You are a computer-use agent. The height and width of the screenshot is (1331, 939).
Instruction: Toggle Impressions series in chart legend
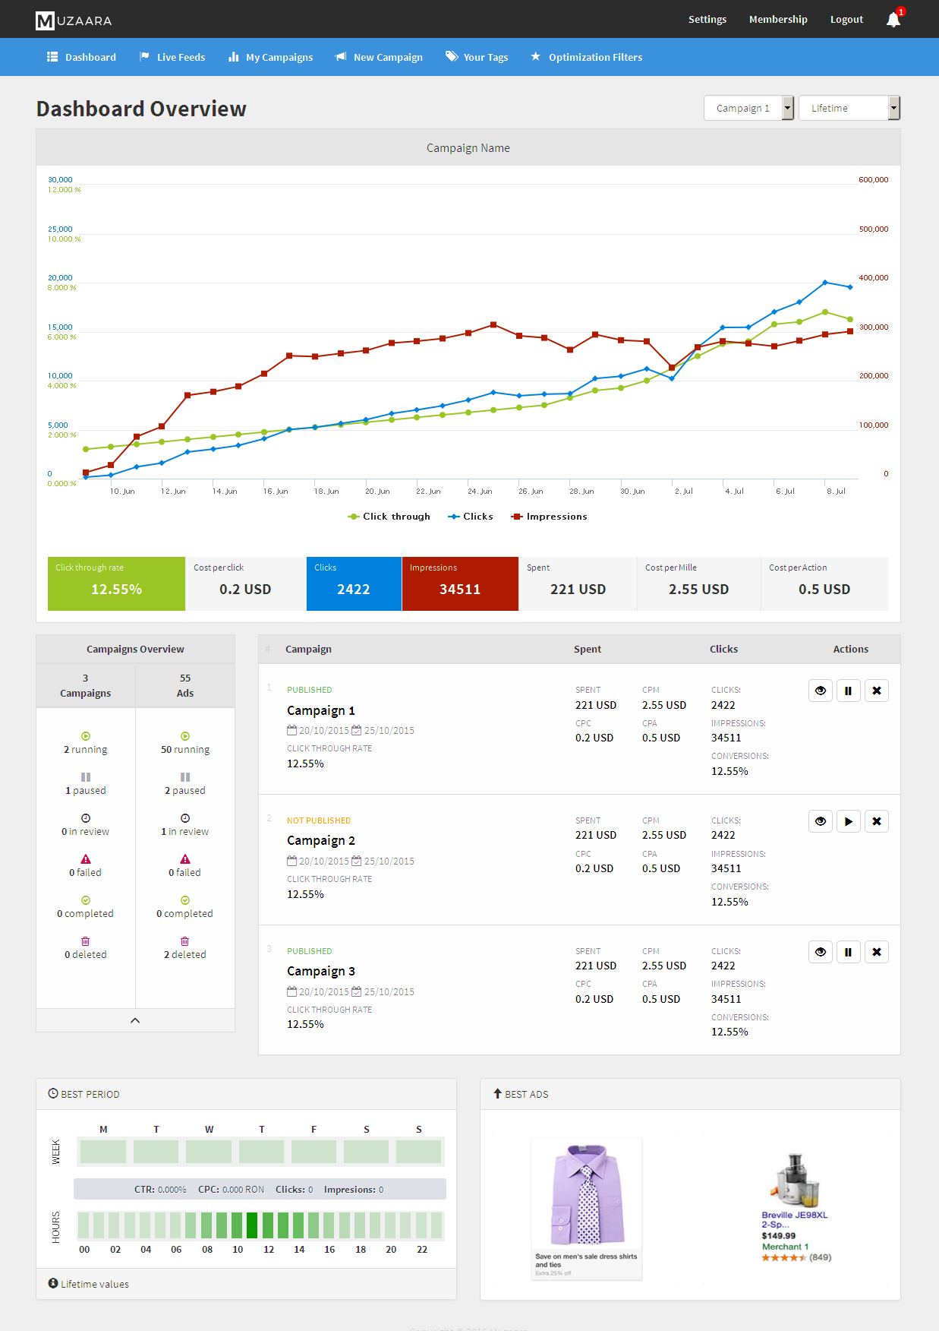point(550,517)
